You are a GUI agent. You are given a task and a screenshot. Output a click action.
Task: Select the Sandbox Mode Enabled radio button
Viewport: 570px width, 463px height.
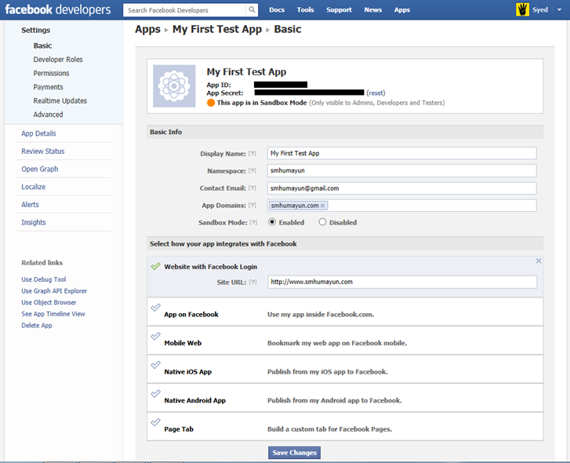point(272,222)
